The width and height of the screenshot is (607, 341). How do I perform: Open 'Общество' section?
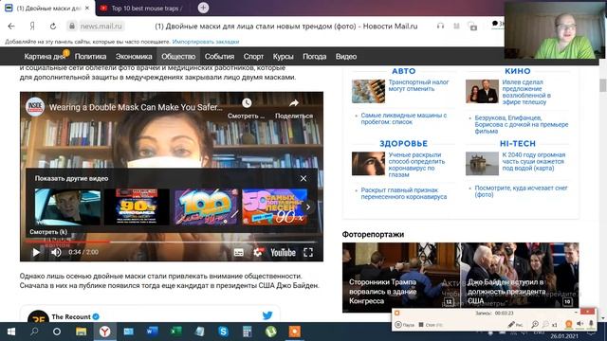click(x=178, y=57)
